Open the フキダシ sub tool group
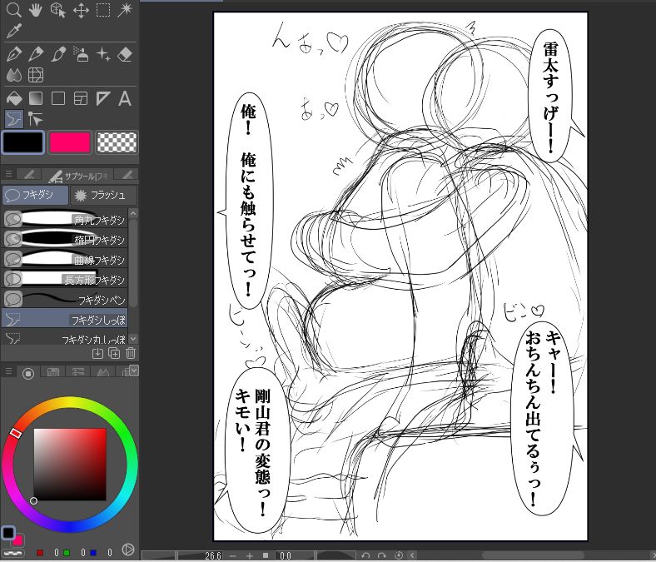The width and height of the screenshot is (656, 562). 35,195
